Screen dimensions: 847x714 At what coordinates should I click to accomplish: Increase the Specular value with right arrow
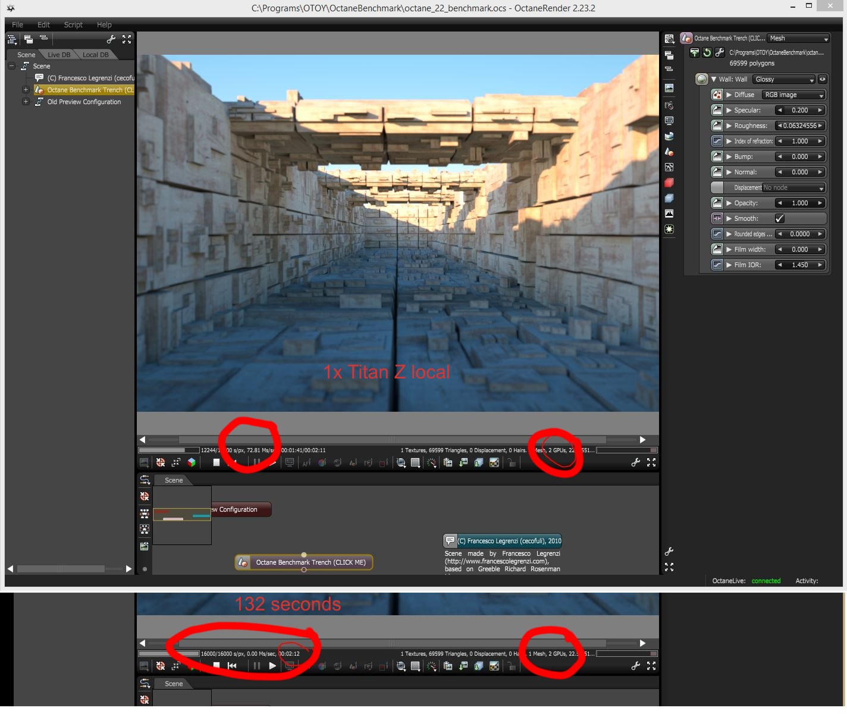click(x=820, y=110)
